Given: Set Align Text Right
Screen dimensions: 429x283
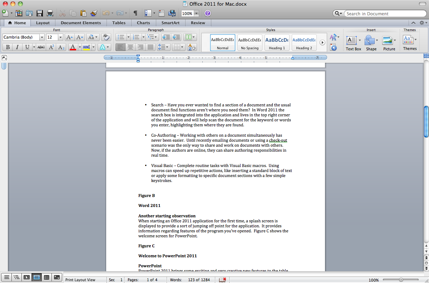Looking at the screenshot, I should tap(140, 47).
